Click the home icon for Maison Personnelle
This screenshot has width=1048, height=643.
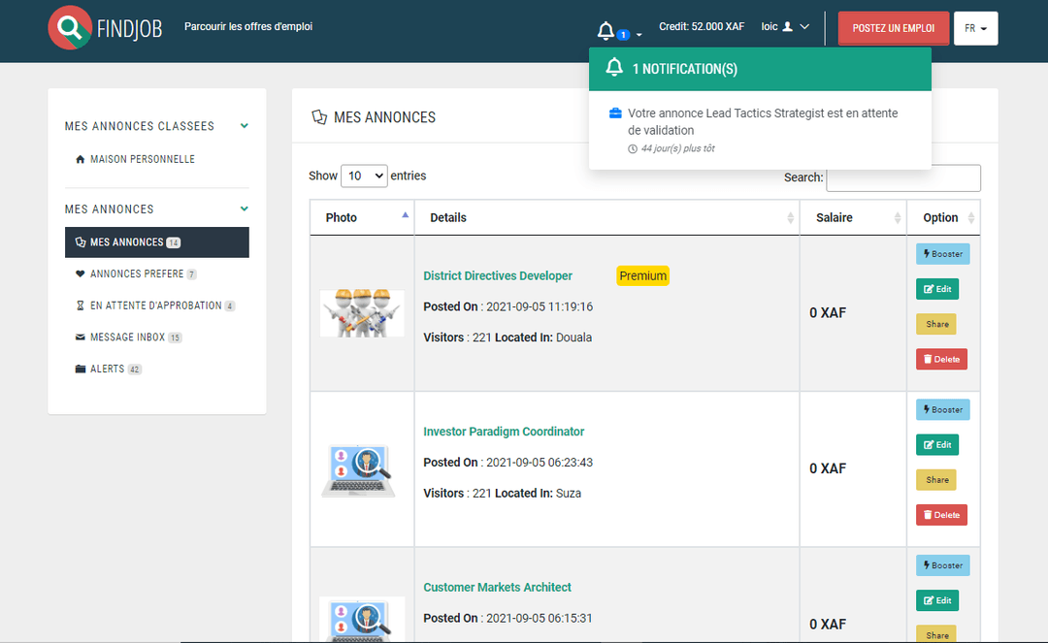(80, 159)
